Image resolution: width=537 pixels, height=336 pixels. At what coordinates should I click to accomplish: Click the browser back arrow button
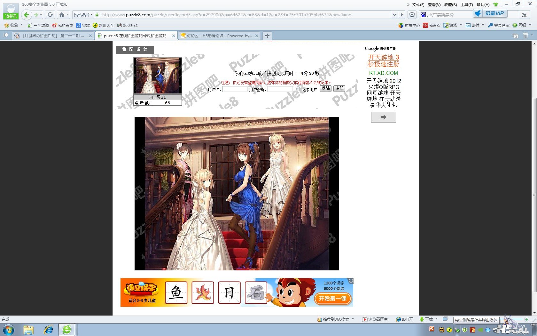27,15
